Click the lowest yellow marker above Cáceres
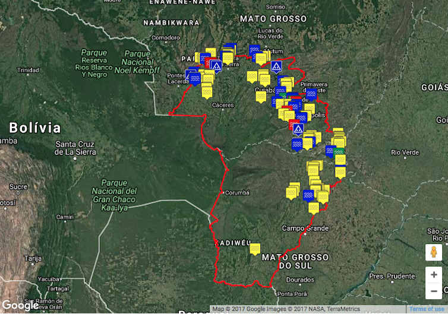The height and width of the screenshot is (314, 448). pos(207,92)
